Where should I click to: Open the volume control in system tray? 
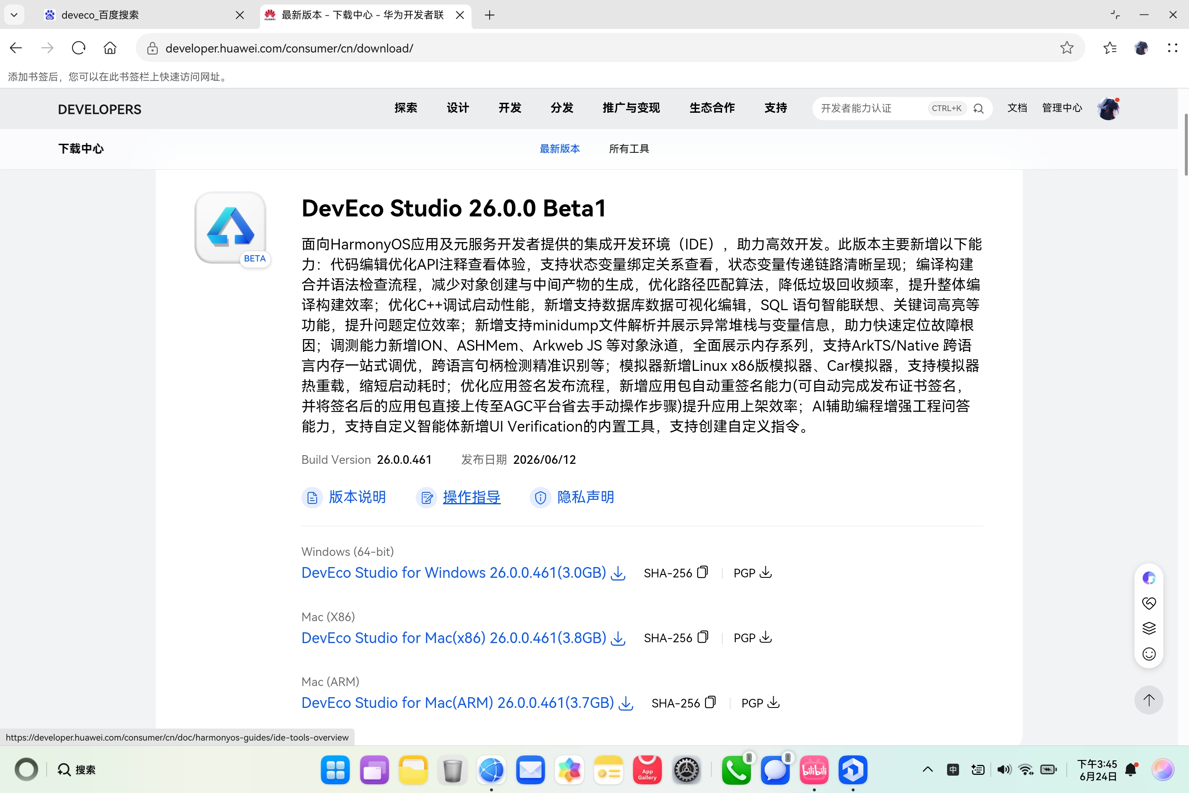click(x=1004, y=769)
